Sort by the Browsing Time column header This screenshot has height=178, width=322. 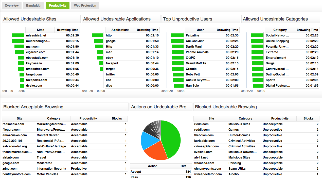67,30
